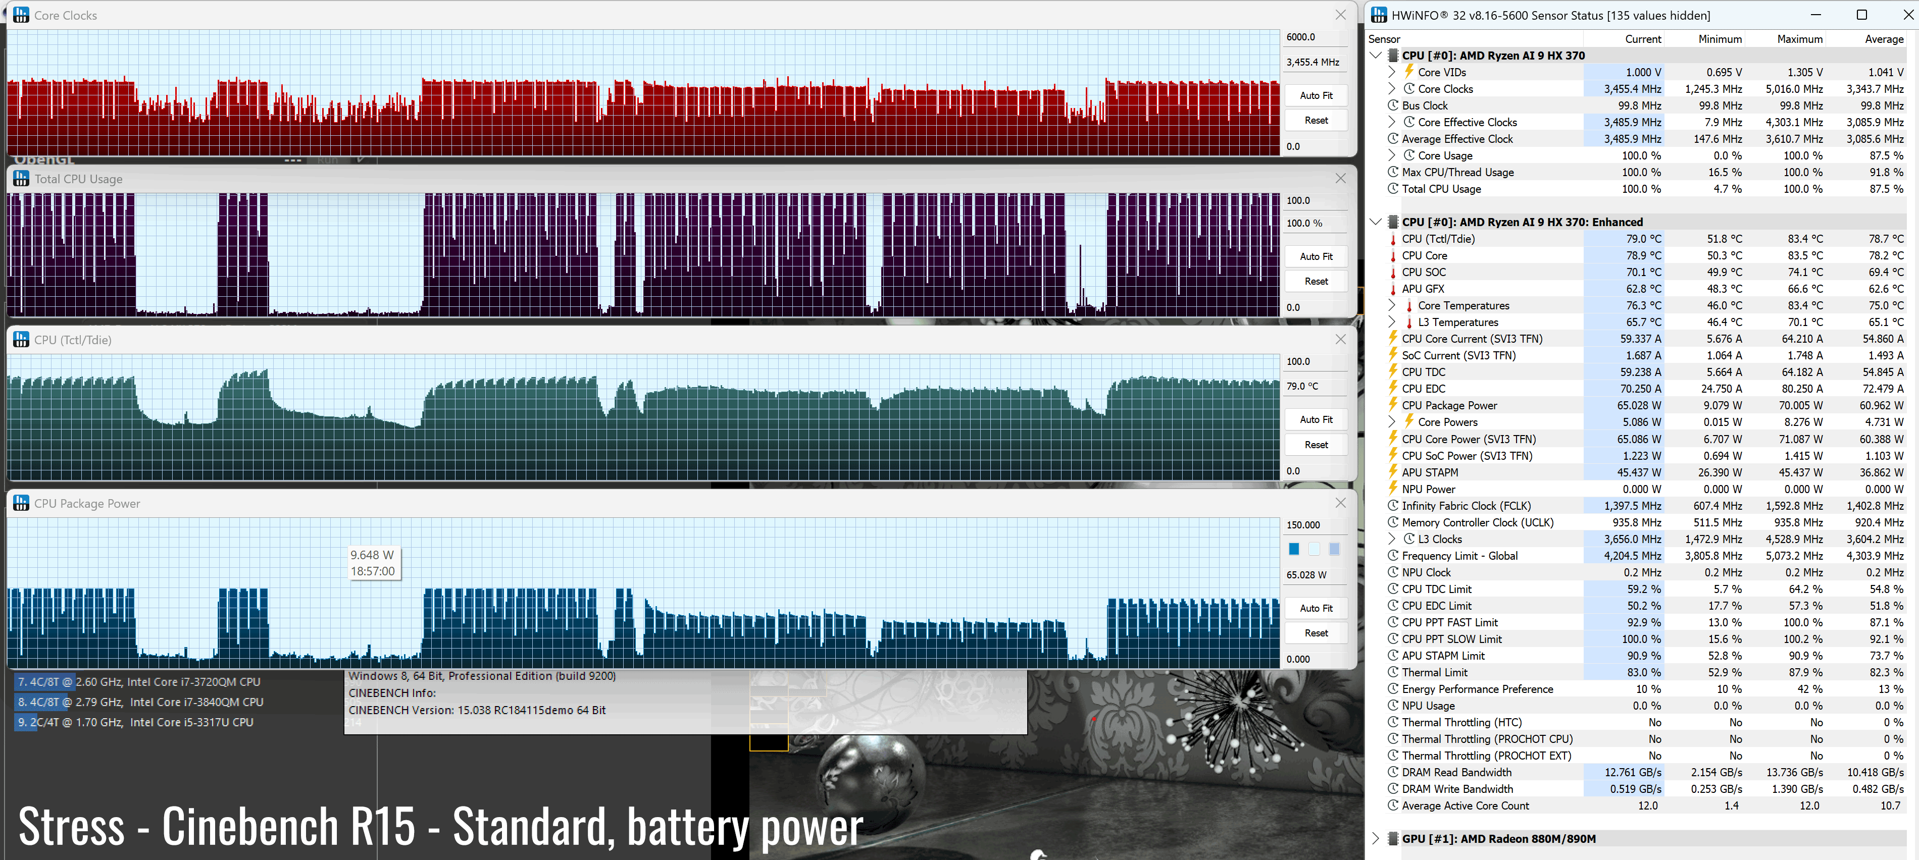Screen dimensions: 1919x860
Task: Click the Average column header
Action: [x=1866, y=39]
